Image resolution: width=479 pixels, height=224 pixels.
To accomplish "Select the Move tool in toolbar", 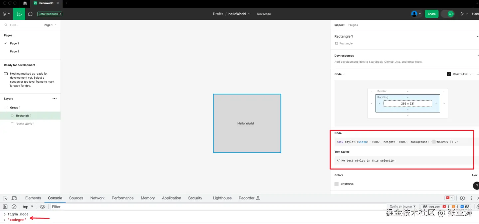I will pos(19,14).
